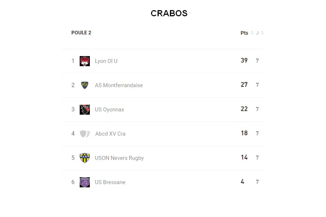Sort standings by Pts arrow icon

point(252,33)
